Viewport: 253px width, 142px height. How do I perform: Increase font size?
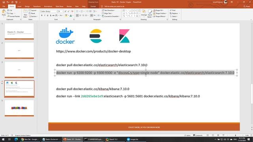[66, 11]
